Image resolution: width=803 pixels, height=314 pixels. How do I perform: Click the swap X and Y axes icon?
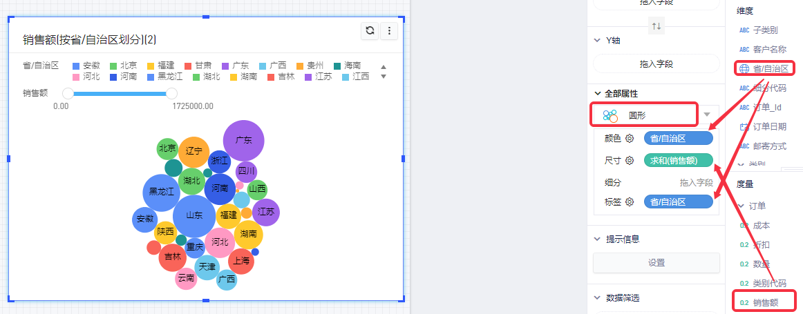656,26
